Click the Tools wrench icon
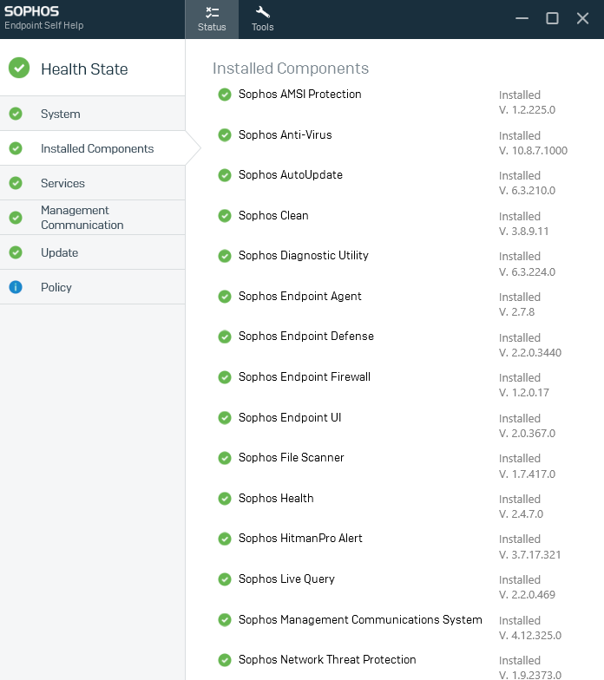 pos(262,12)
